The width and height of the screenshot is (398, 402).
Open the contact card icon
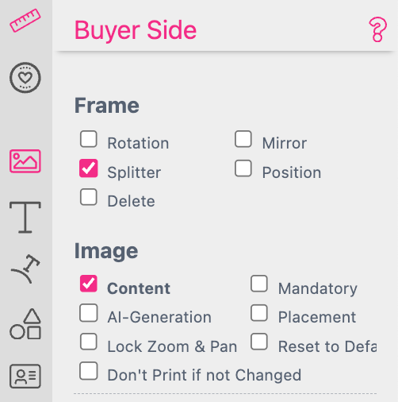coord(25,376)
